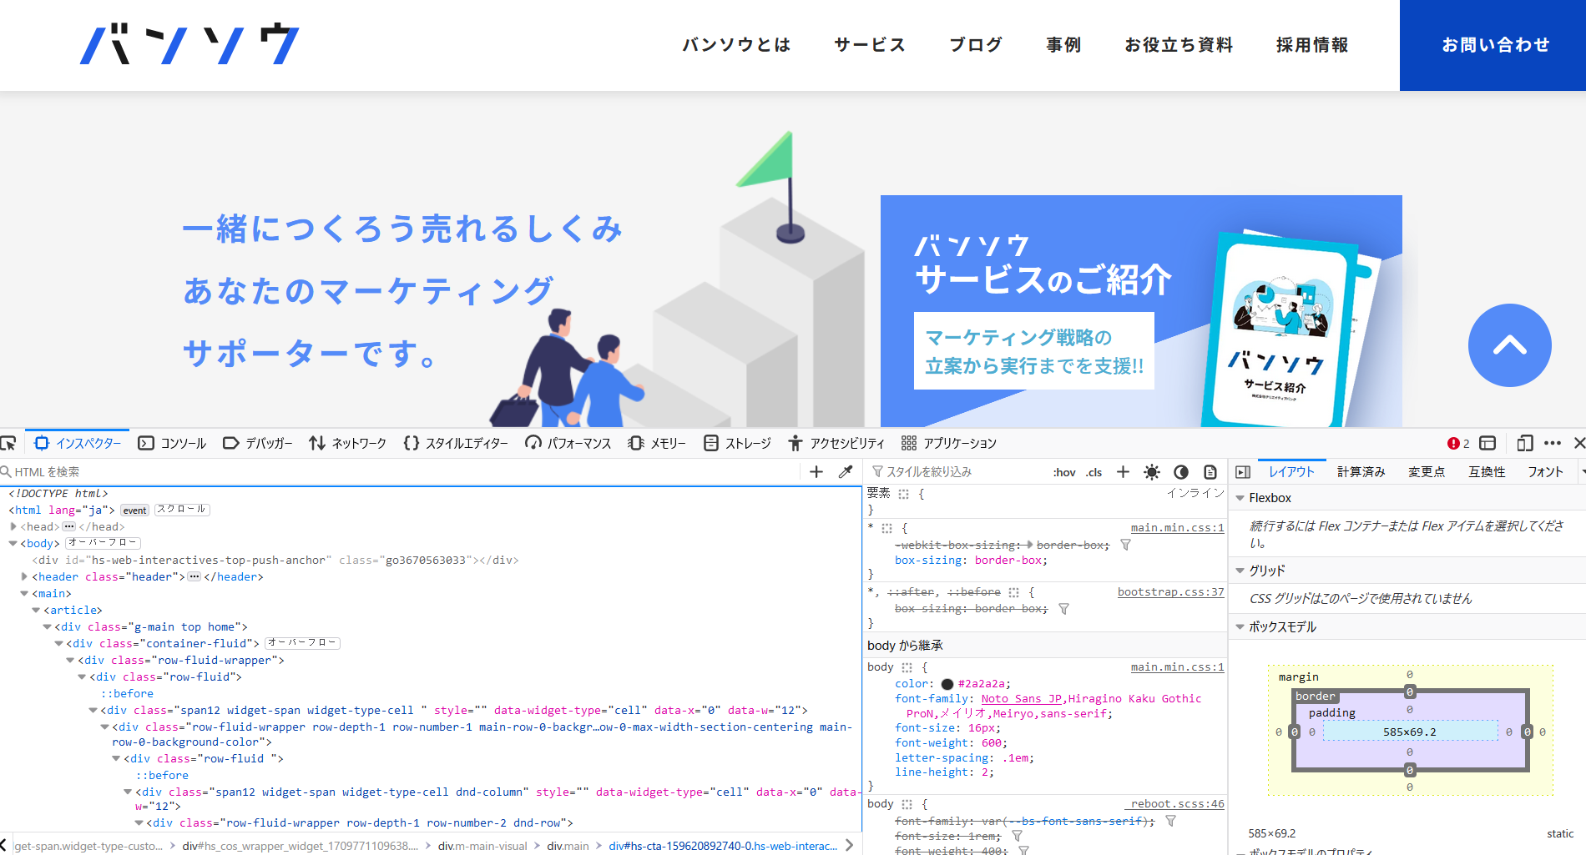This screenshot has width=1586, height=855.
Task: Click the add new style rule plus icon
Action: (x=1123, y=472)
